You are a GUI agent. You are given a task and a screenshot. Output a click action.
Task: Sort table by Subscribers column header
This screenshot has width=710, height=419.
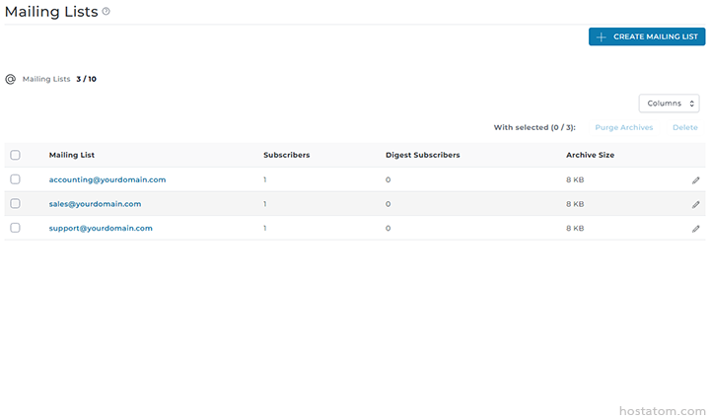286,155
